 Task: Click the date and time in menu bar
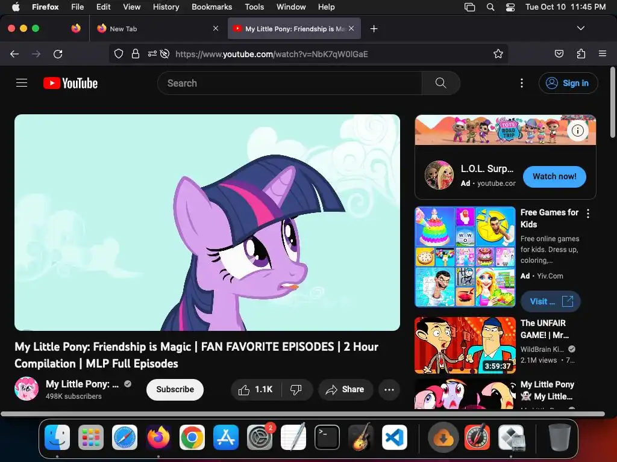565,7
